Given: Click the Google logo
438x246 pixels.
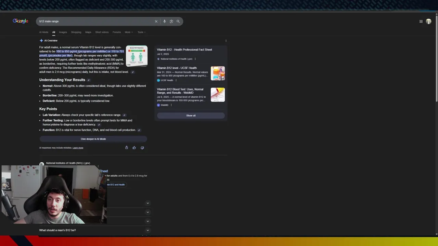Looking at the screenshot, I should coord(21,21).
